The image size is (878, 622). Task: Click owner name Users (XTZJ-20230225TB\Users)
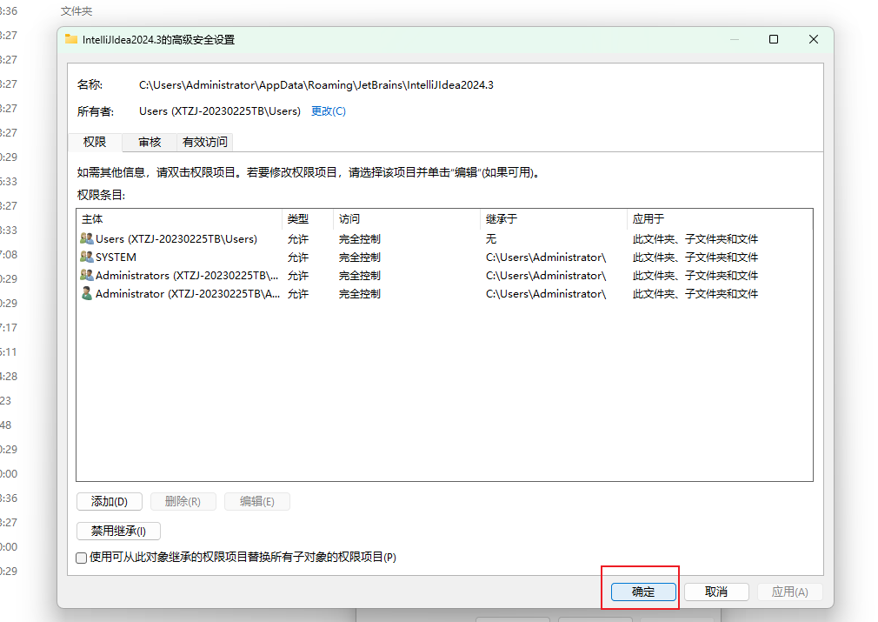(x=220, y=111)
